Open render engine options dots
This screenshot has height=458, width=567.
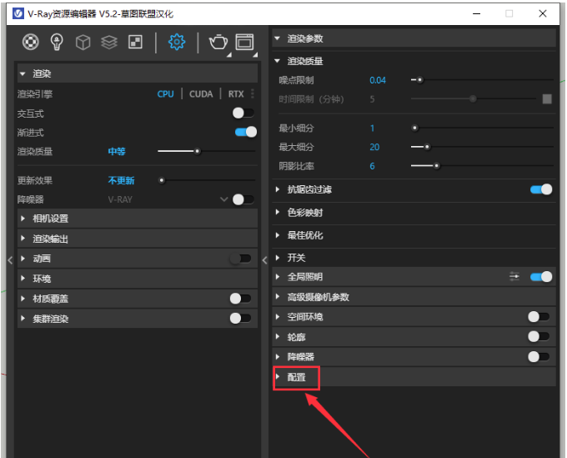pos(253,93)
